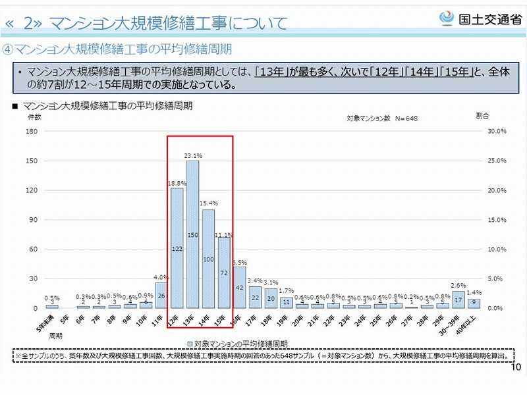
Task: Select the slide title マンション大規模修繕工事について
Action: point(169,24)
